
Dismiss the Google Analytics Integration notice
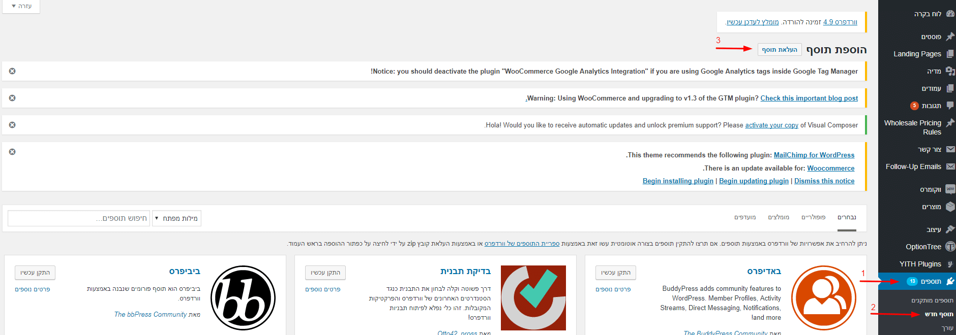pyautogui.click(x=12, y=71)
